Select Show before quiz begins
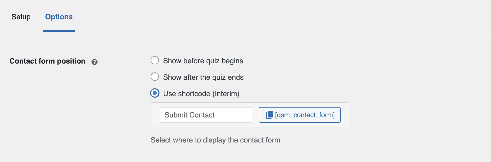This screenshot has width=491, height=162. [155, 60]
